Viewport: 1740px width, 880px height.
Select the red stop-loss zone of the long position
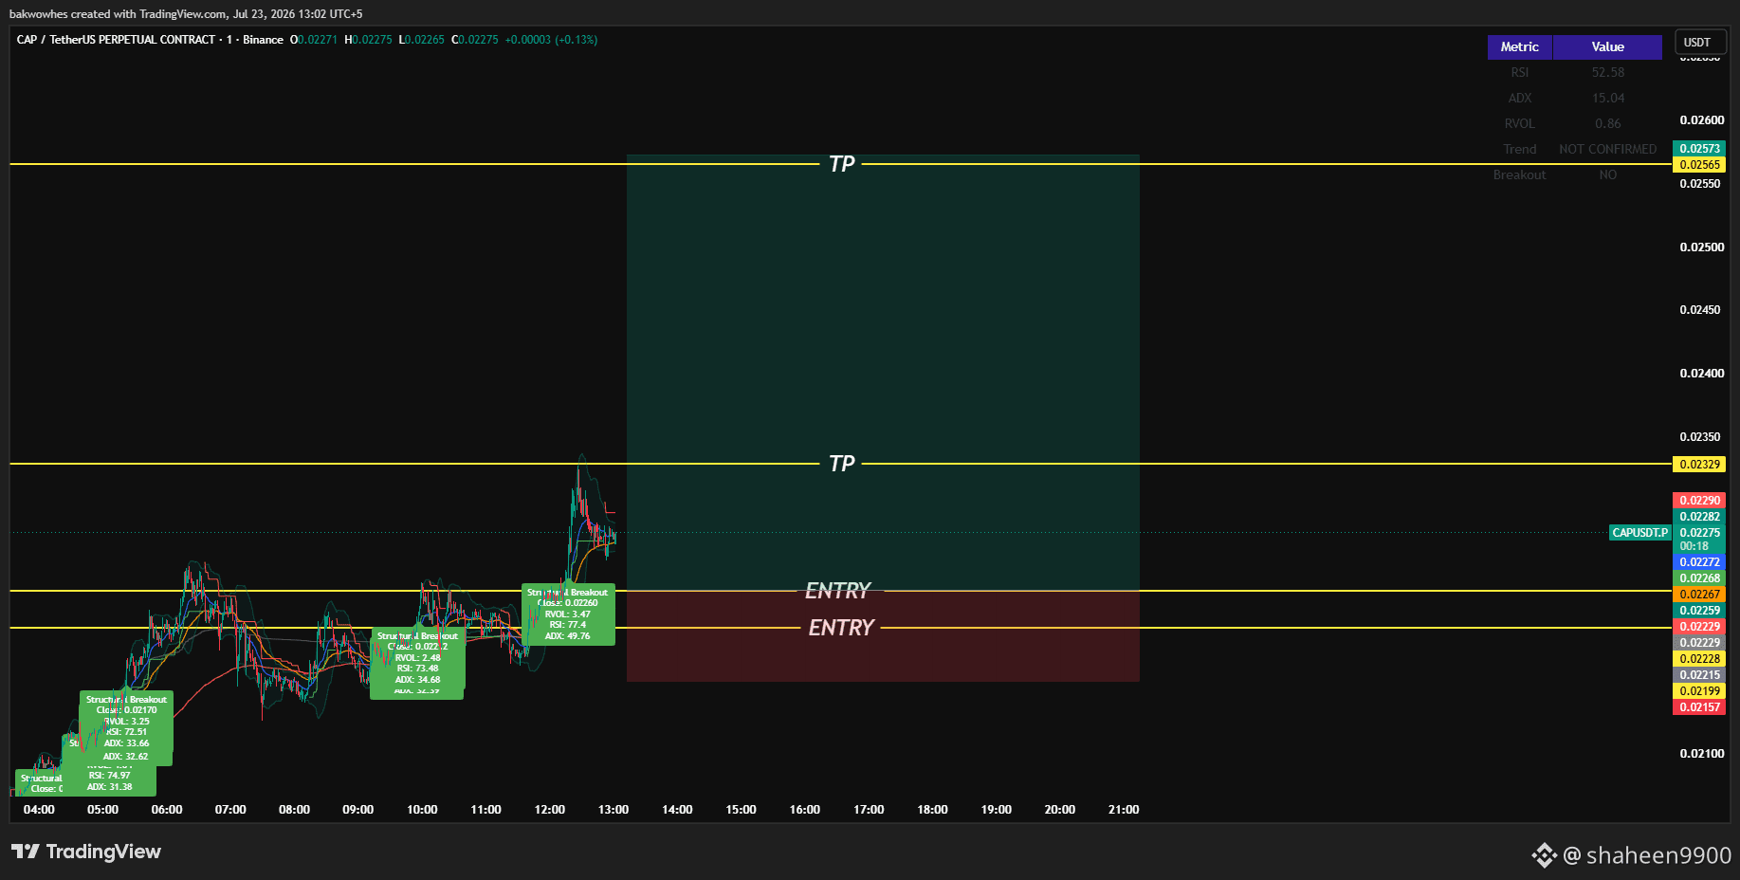point(883,636)
